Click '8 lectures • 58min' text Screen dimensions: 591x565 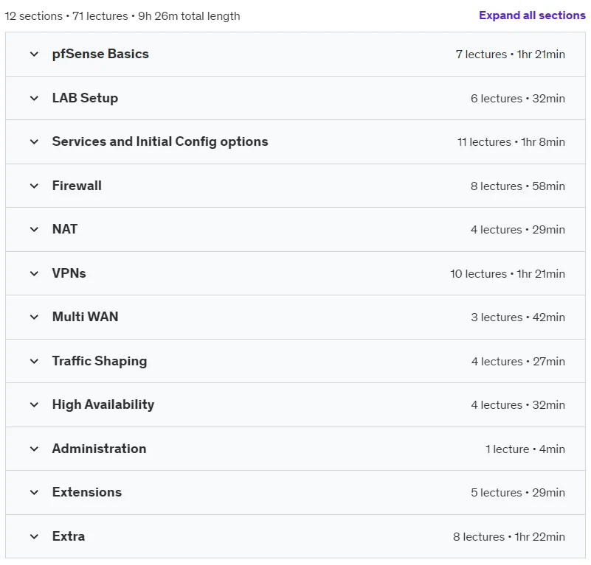coord(518,186)
